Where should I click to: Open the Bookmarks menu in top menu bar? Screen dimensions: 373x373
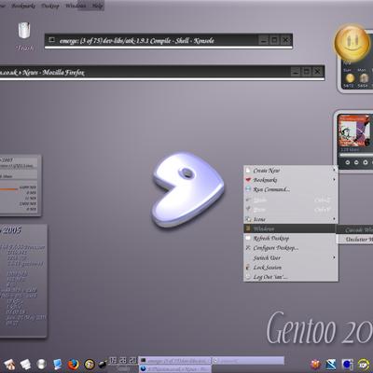tap(23, 6)
